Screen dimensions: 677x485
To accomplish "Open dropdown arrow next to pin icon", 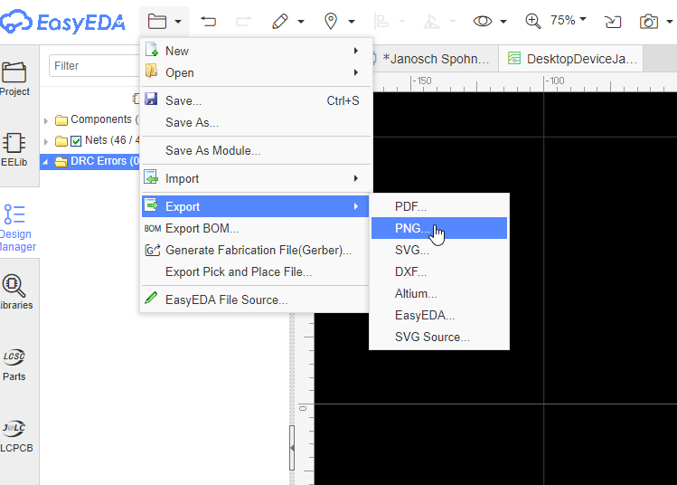I will click(x=352, y=21).
